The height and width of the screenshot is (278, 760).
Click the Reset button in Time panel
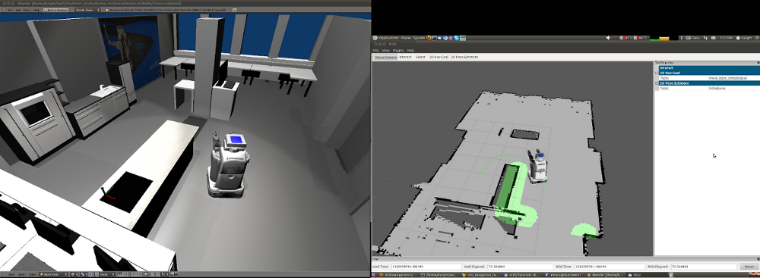pyautogui.click(x=748, y=267)
